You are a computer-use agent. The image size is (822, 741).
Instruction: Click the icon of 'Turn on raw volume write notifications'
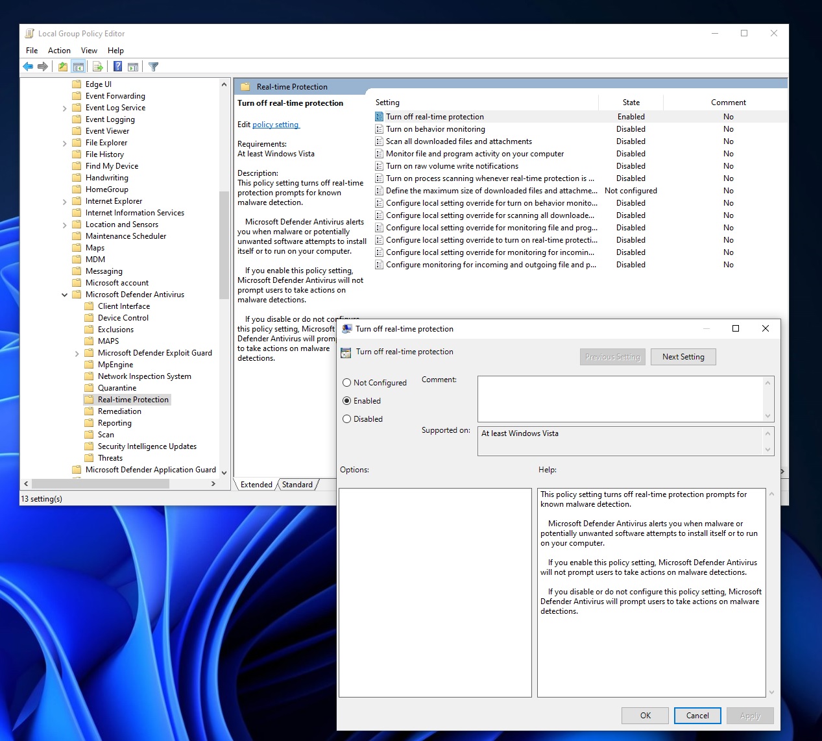pos(379,166)
